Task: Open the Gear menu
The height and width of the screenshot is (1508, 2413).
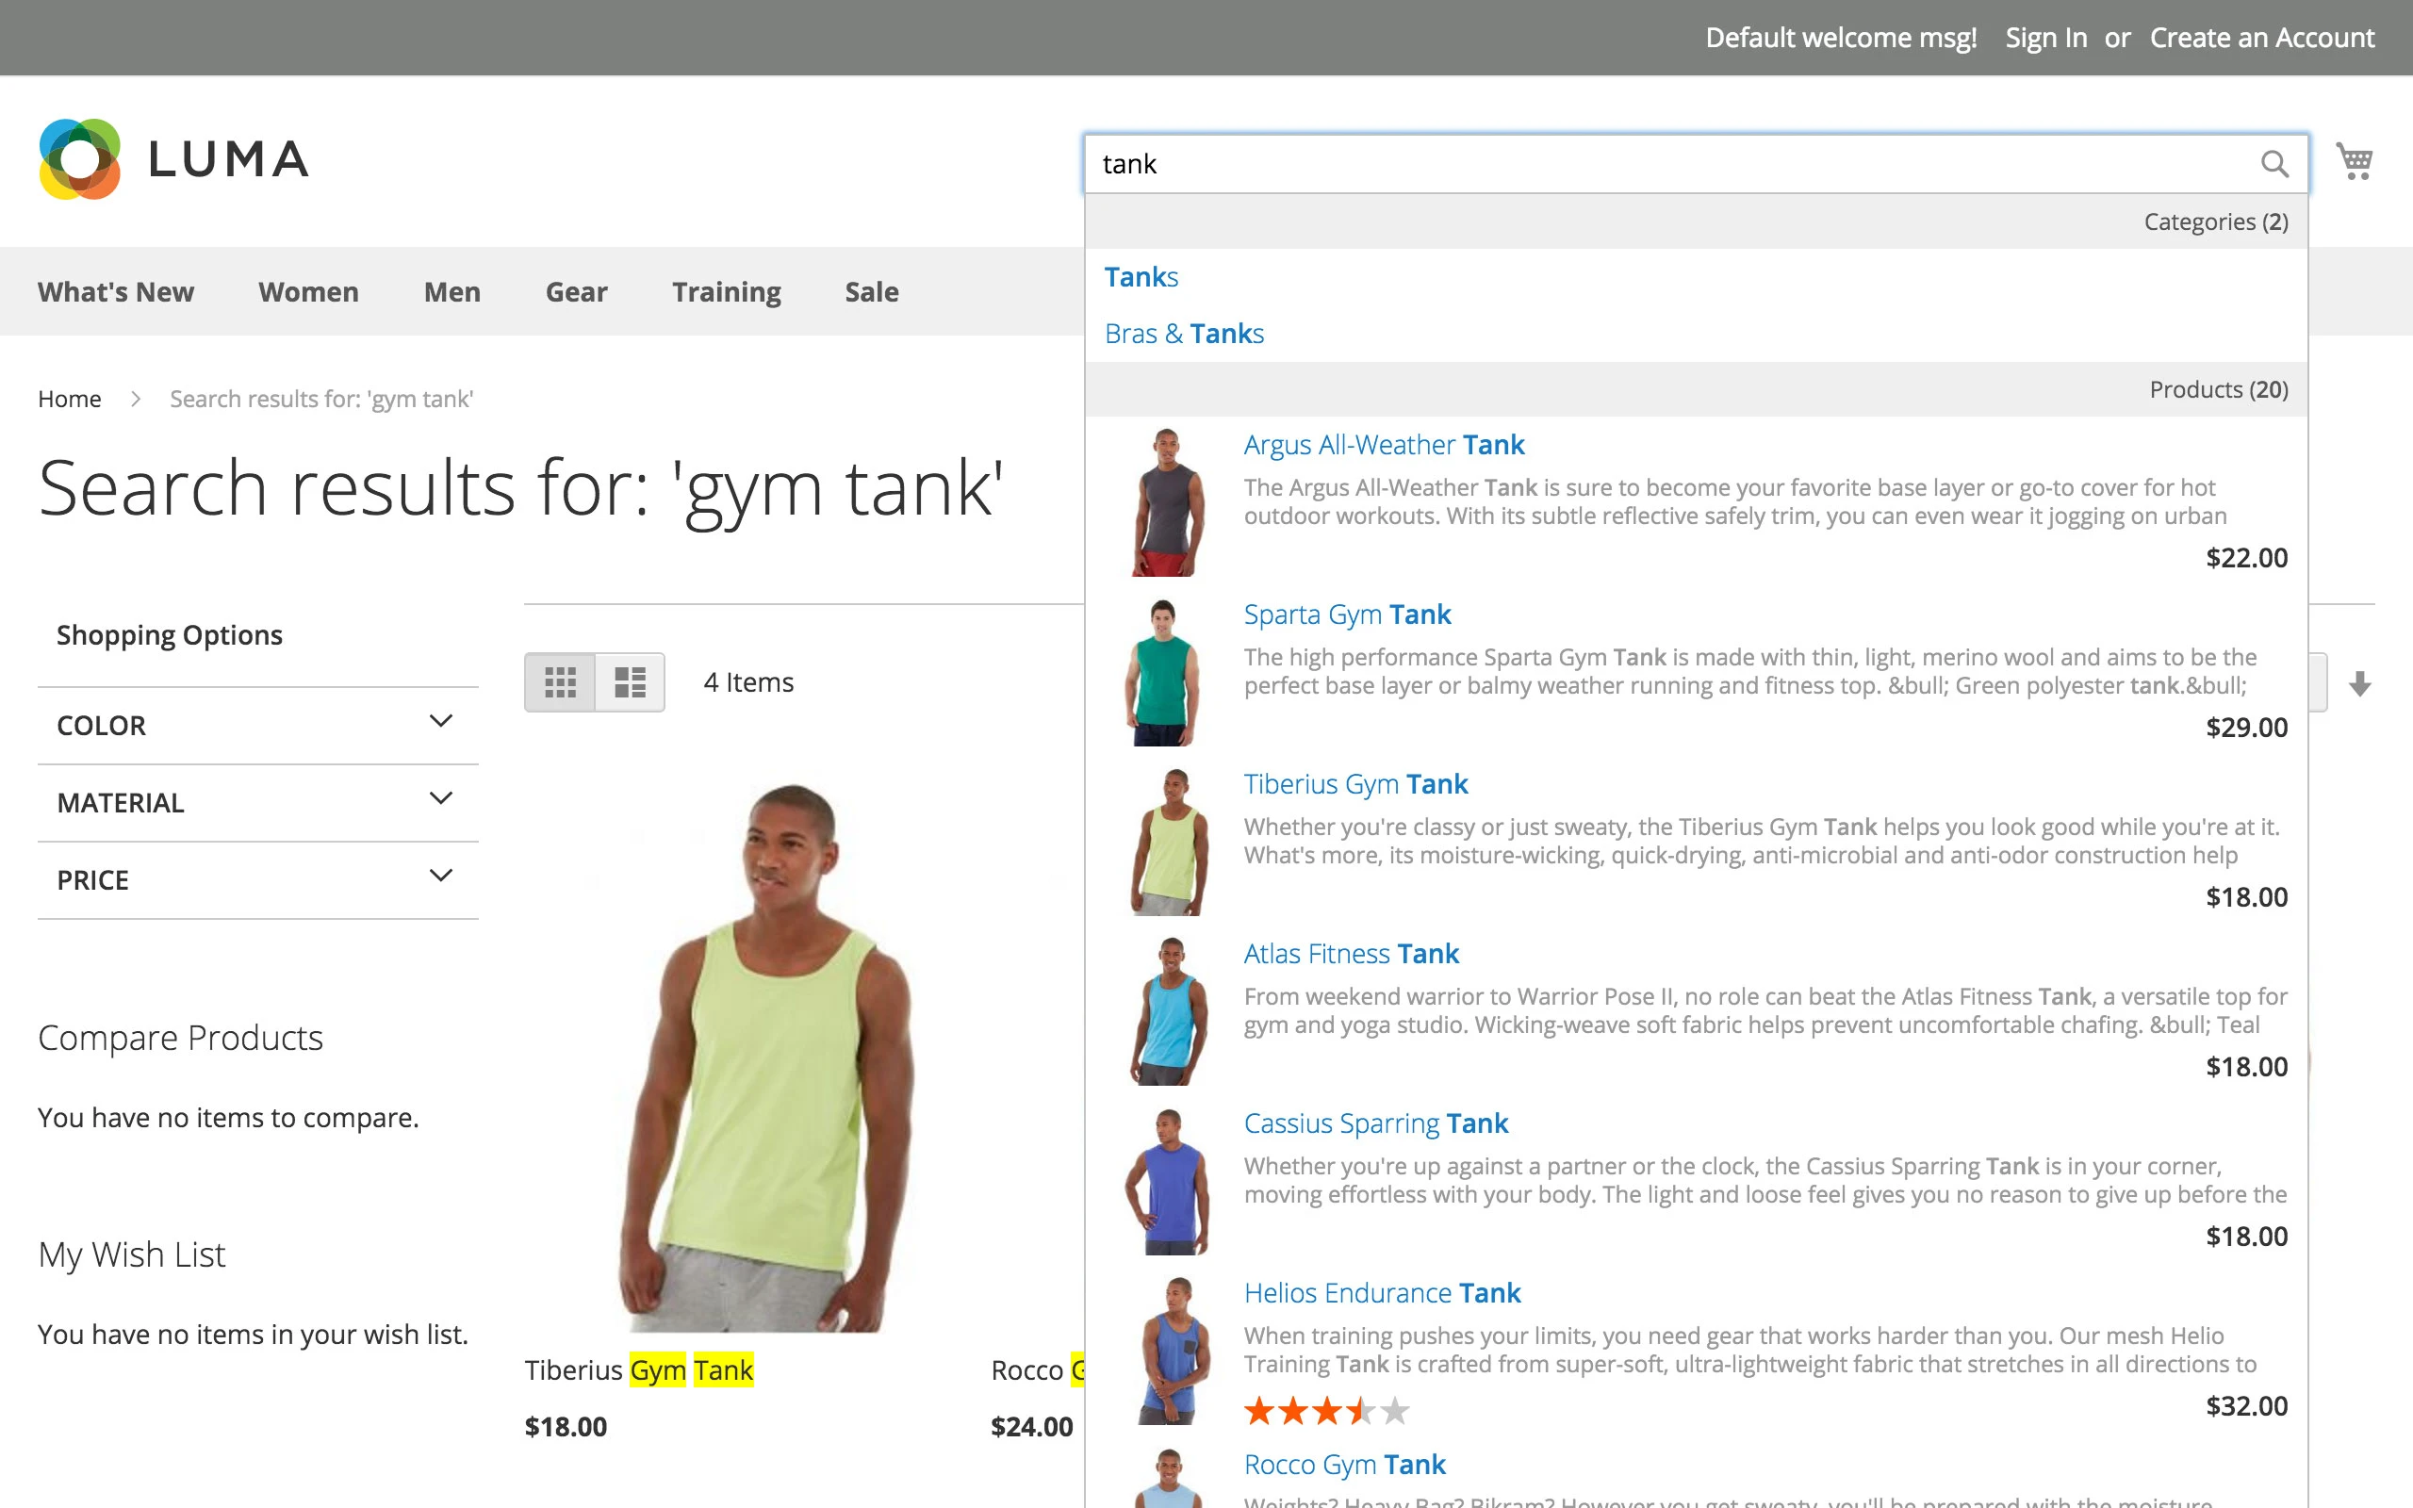Action: [x=575, y=292]
